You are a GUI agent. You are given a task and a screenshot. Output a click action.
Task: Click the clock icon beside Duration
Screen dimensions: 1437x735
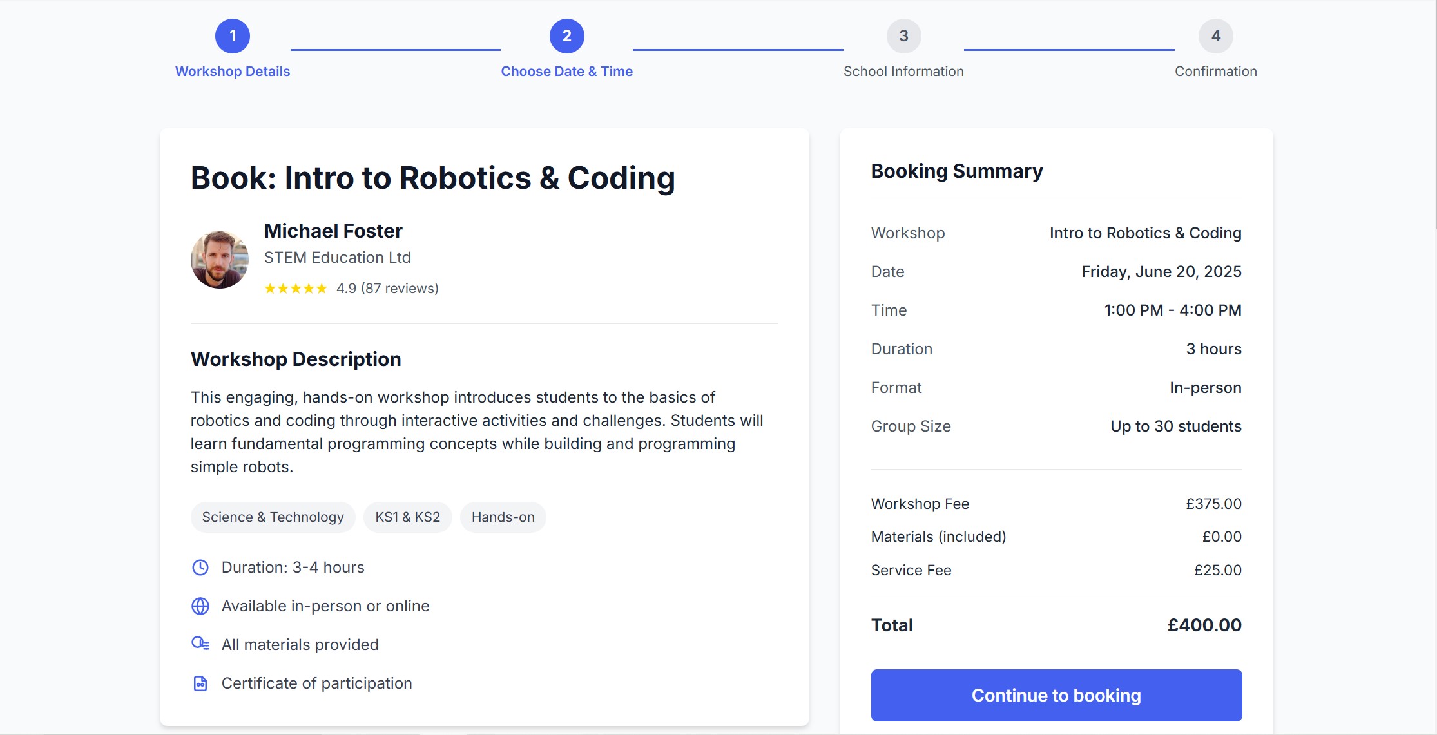(200, 568)
